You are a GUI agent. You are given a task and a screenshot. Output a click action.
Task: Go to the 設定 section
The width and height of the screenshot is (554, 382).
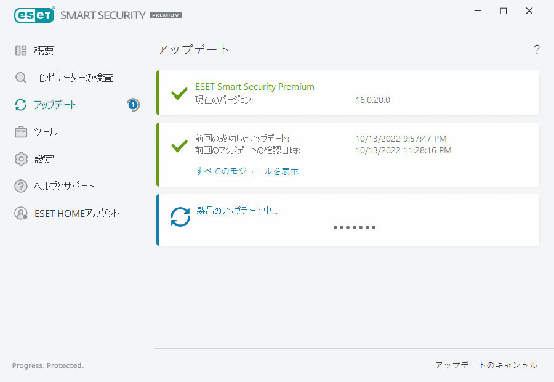pos(44,159)
